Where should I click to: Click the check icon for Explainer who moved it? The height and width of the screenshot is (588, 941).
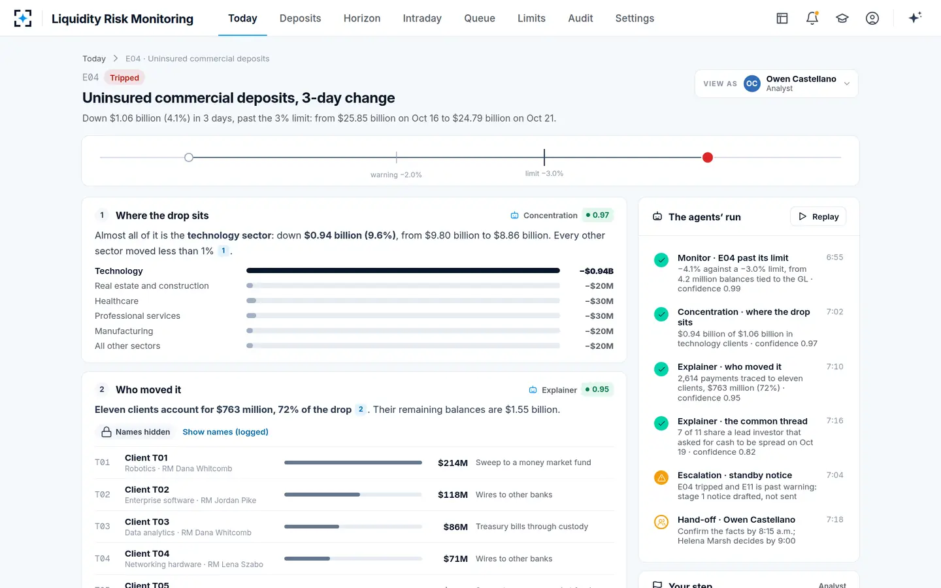tap(661, 368)
